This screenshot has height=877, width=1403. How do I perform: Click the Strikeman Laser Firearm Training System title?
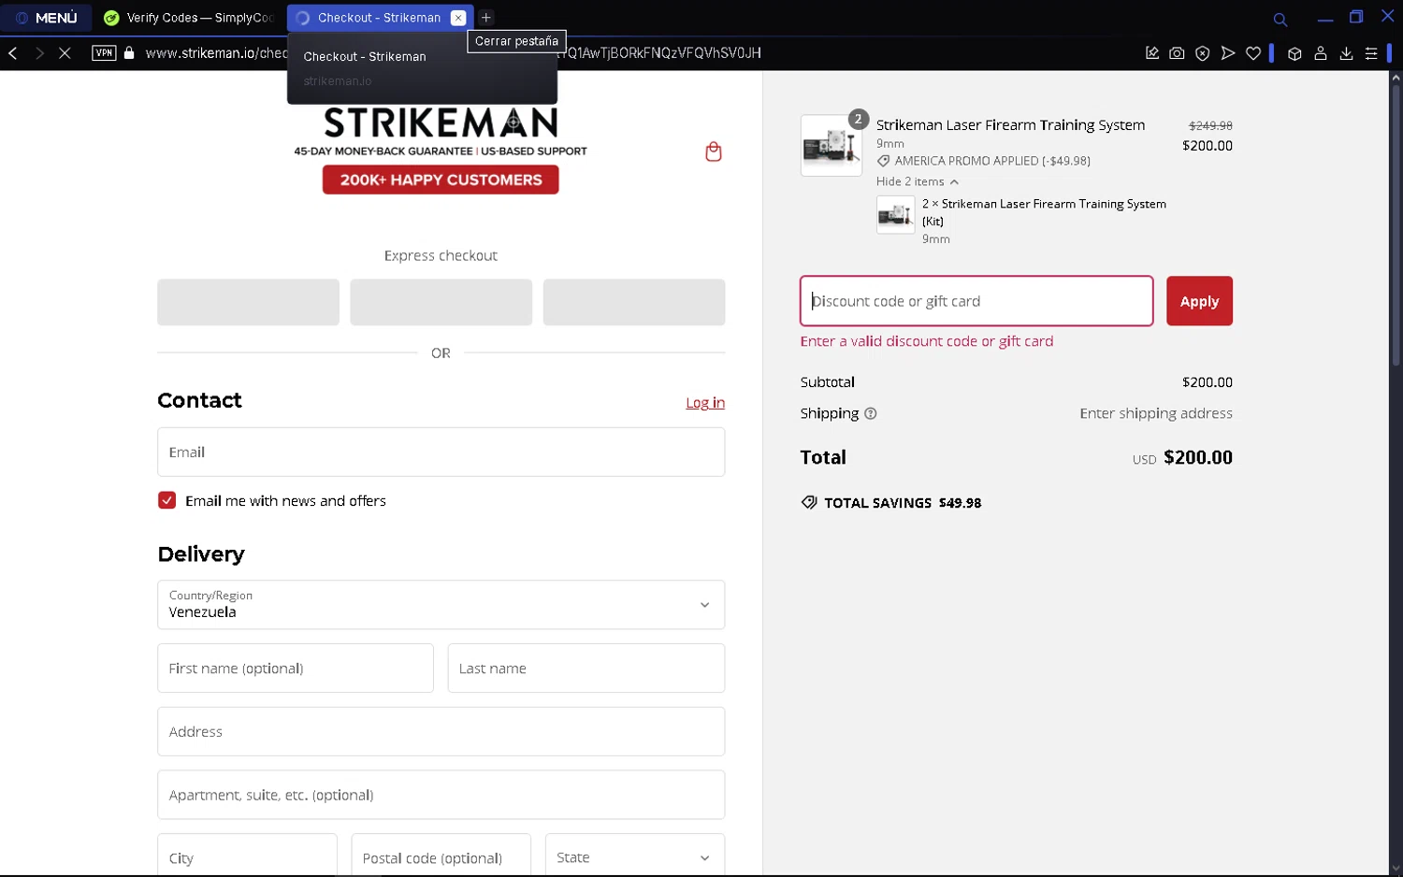[x=1010, y=125]
